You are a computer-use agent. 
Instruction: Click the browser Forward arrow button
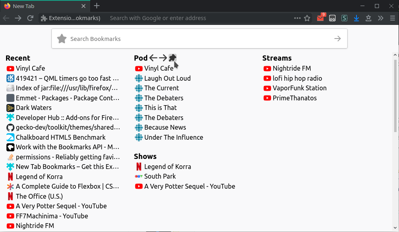pyautogui.click(x=18, y=18)
